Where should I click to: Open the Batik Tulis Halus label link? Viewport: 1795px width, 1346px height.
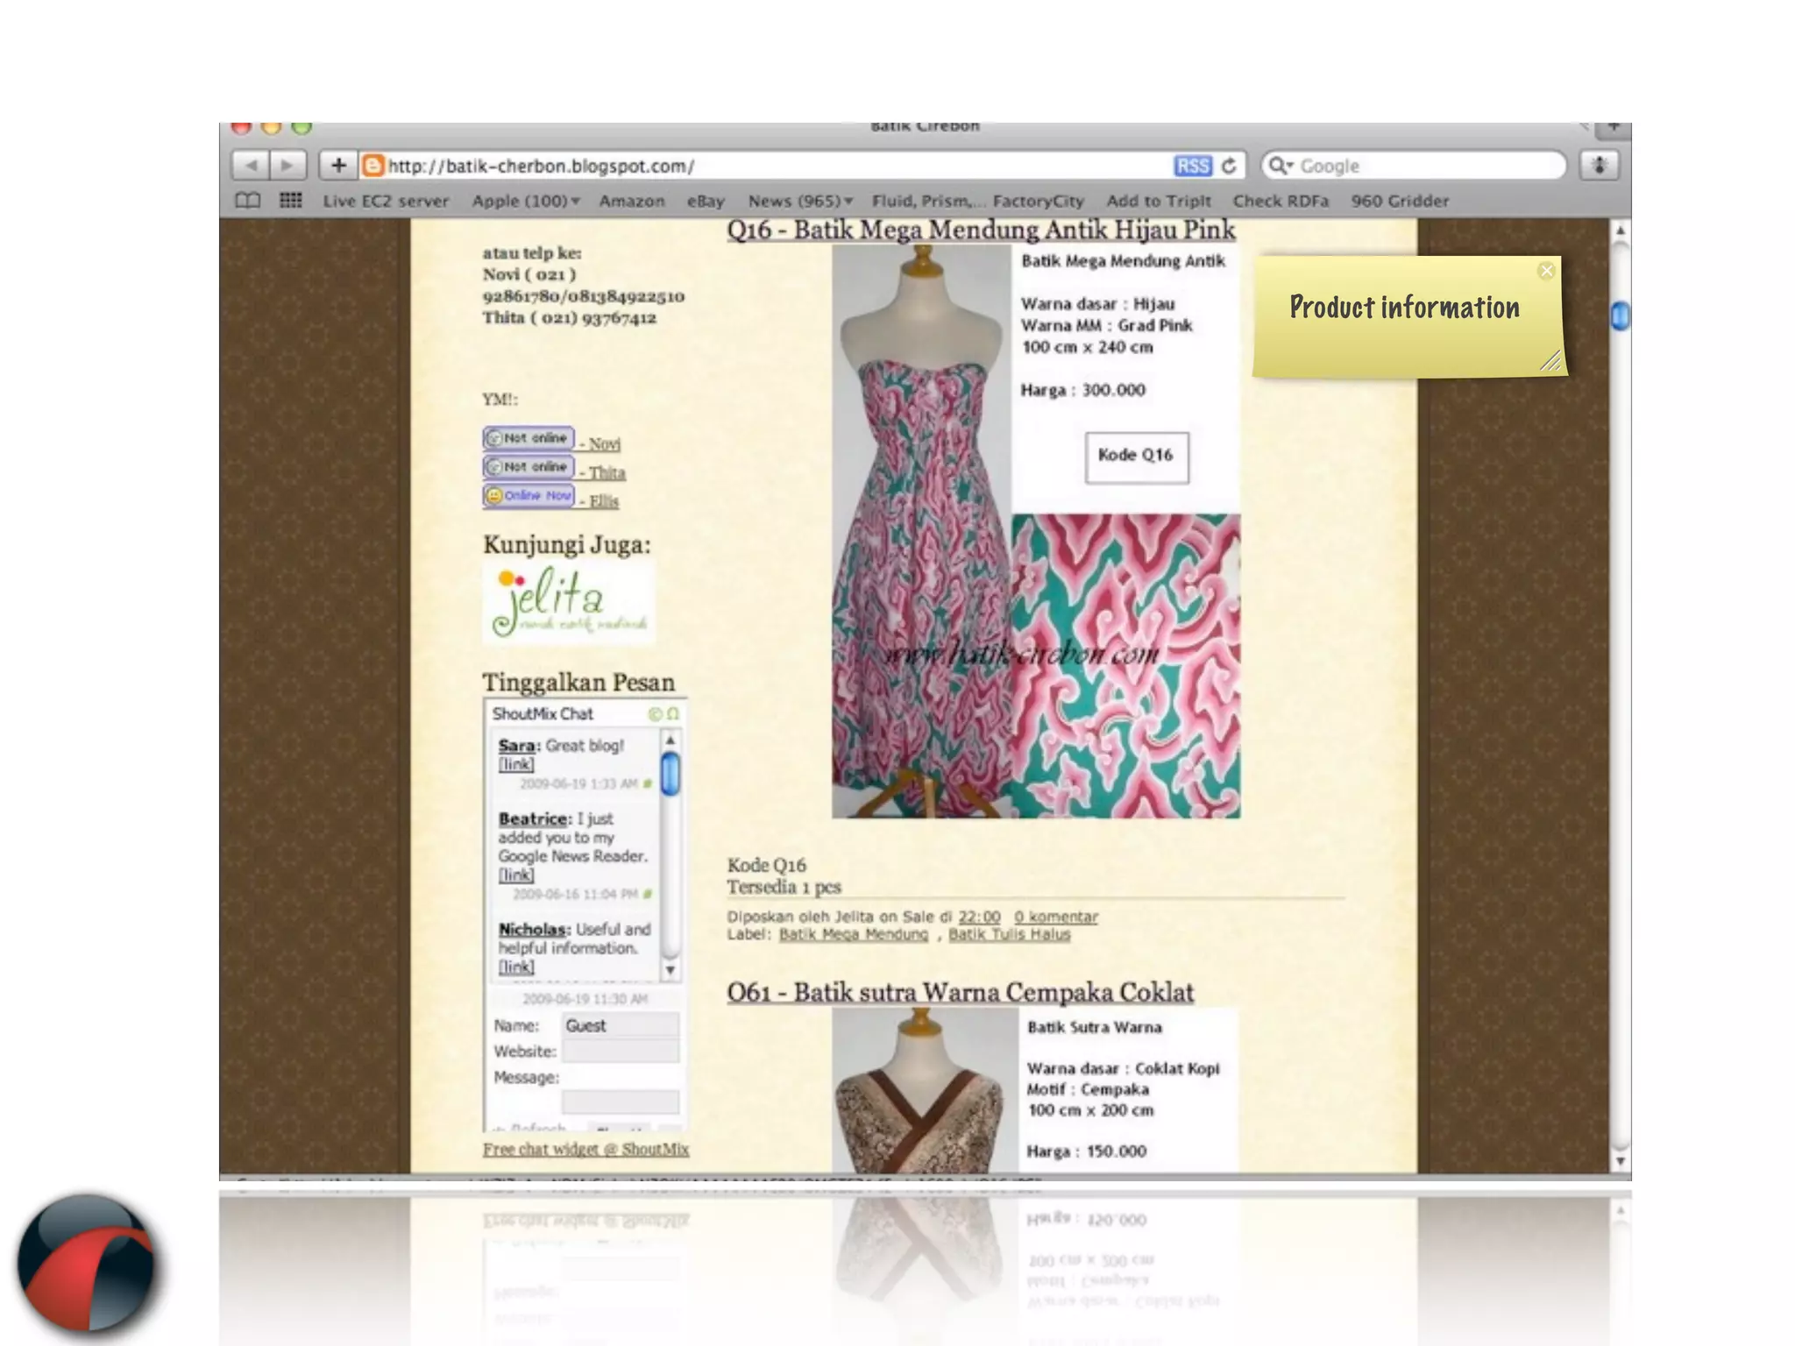1010,934
